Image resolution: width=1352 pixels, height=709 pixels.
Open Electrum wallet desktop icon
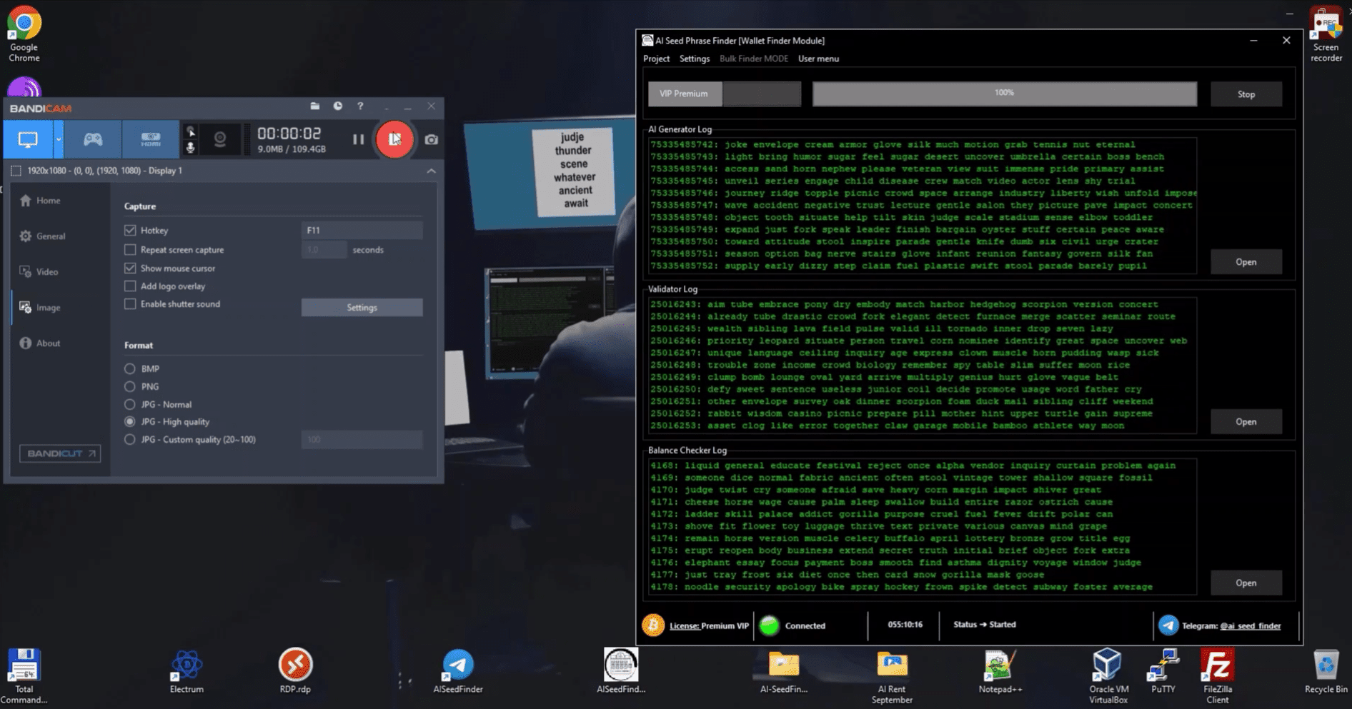tap(187, 671)
